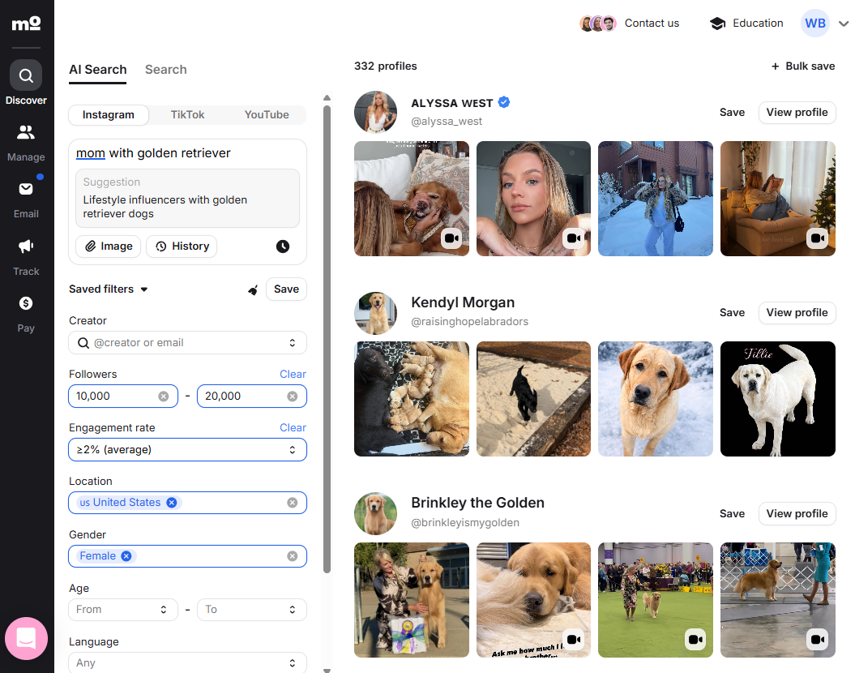855x673 pixels.
Task: Clear all values in Location field
Action: (293, 503)
